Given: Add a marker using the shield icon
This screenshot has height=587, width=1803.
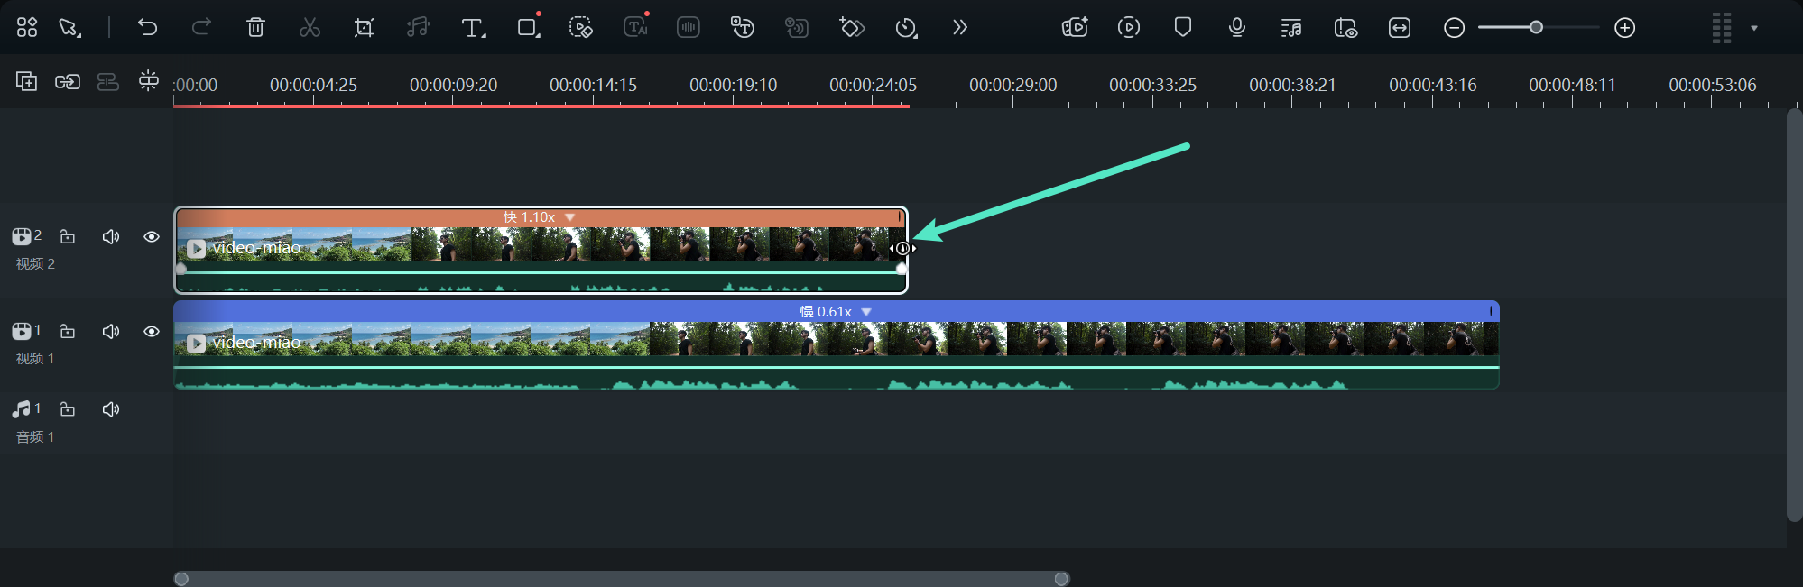Looking at the screenshot, I should tap(1183, 27).
